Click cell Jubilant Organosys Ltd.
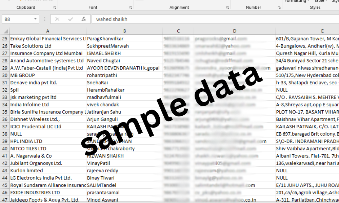Screen dimensions: 339x203 (x=47, y=163)
